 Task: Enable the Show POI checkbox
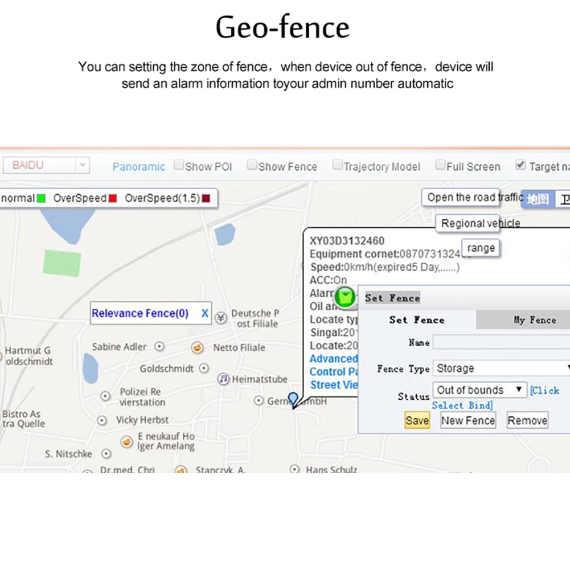[178, 165]
